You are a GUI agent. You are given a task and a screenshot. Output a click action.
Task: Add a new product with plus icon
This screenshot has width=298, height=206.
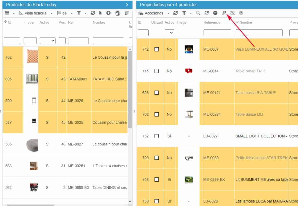(108, 13)
